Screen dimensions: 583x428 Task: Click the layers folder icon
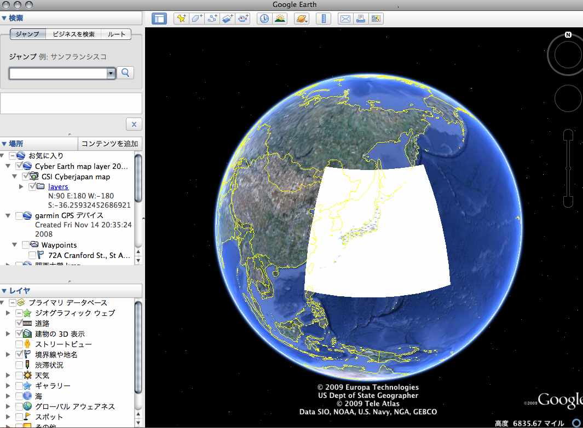[41, 186]
